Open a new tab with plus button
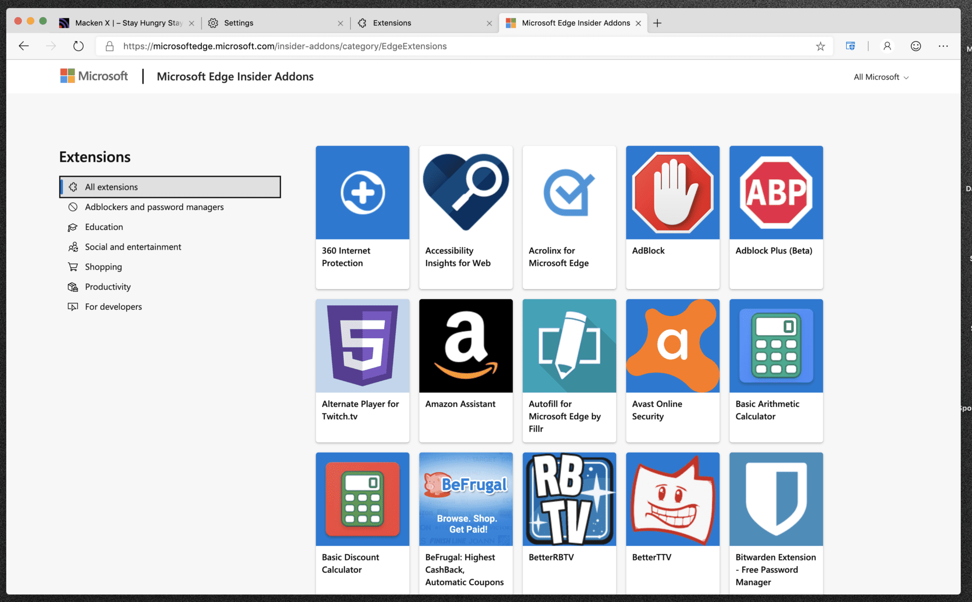Image resolution: width=972 pixels, height=602 pixels. tap(657, 23)
